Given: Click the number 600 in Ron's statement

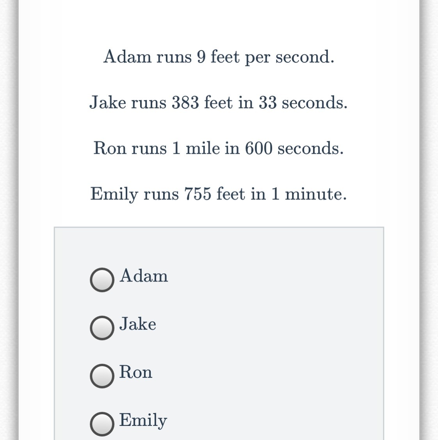Looking at the screenshot, I should [258, 148].
